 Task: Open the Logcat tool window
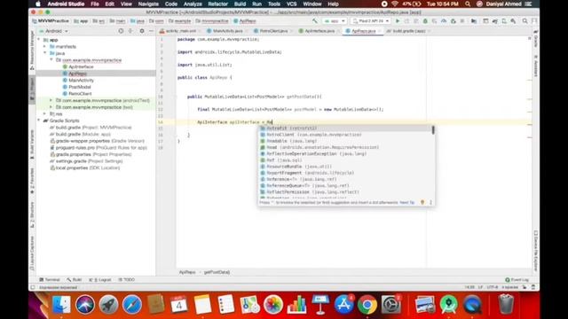tap(100, 280)
